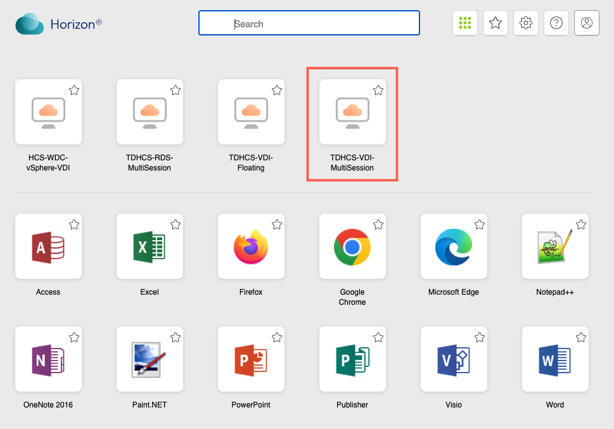This screenshot has width=614, height=429.
Task: Launch Microsoft Edge
Action: click(x=454, y=247)
